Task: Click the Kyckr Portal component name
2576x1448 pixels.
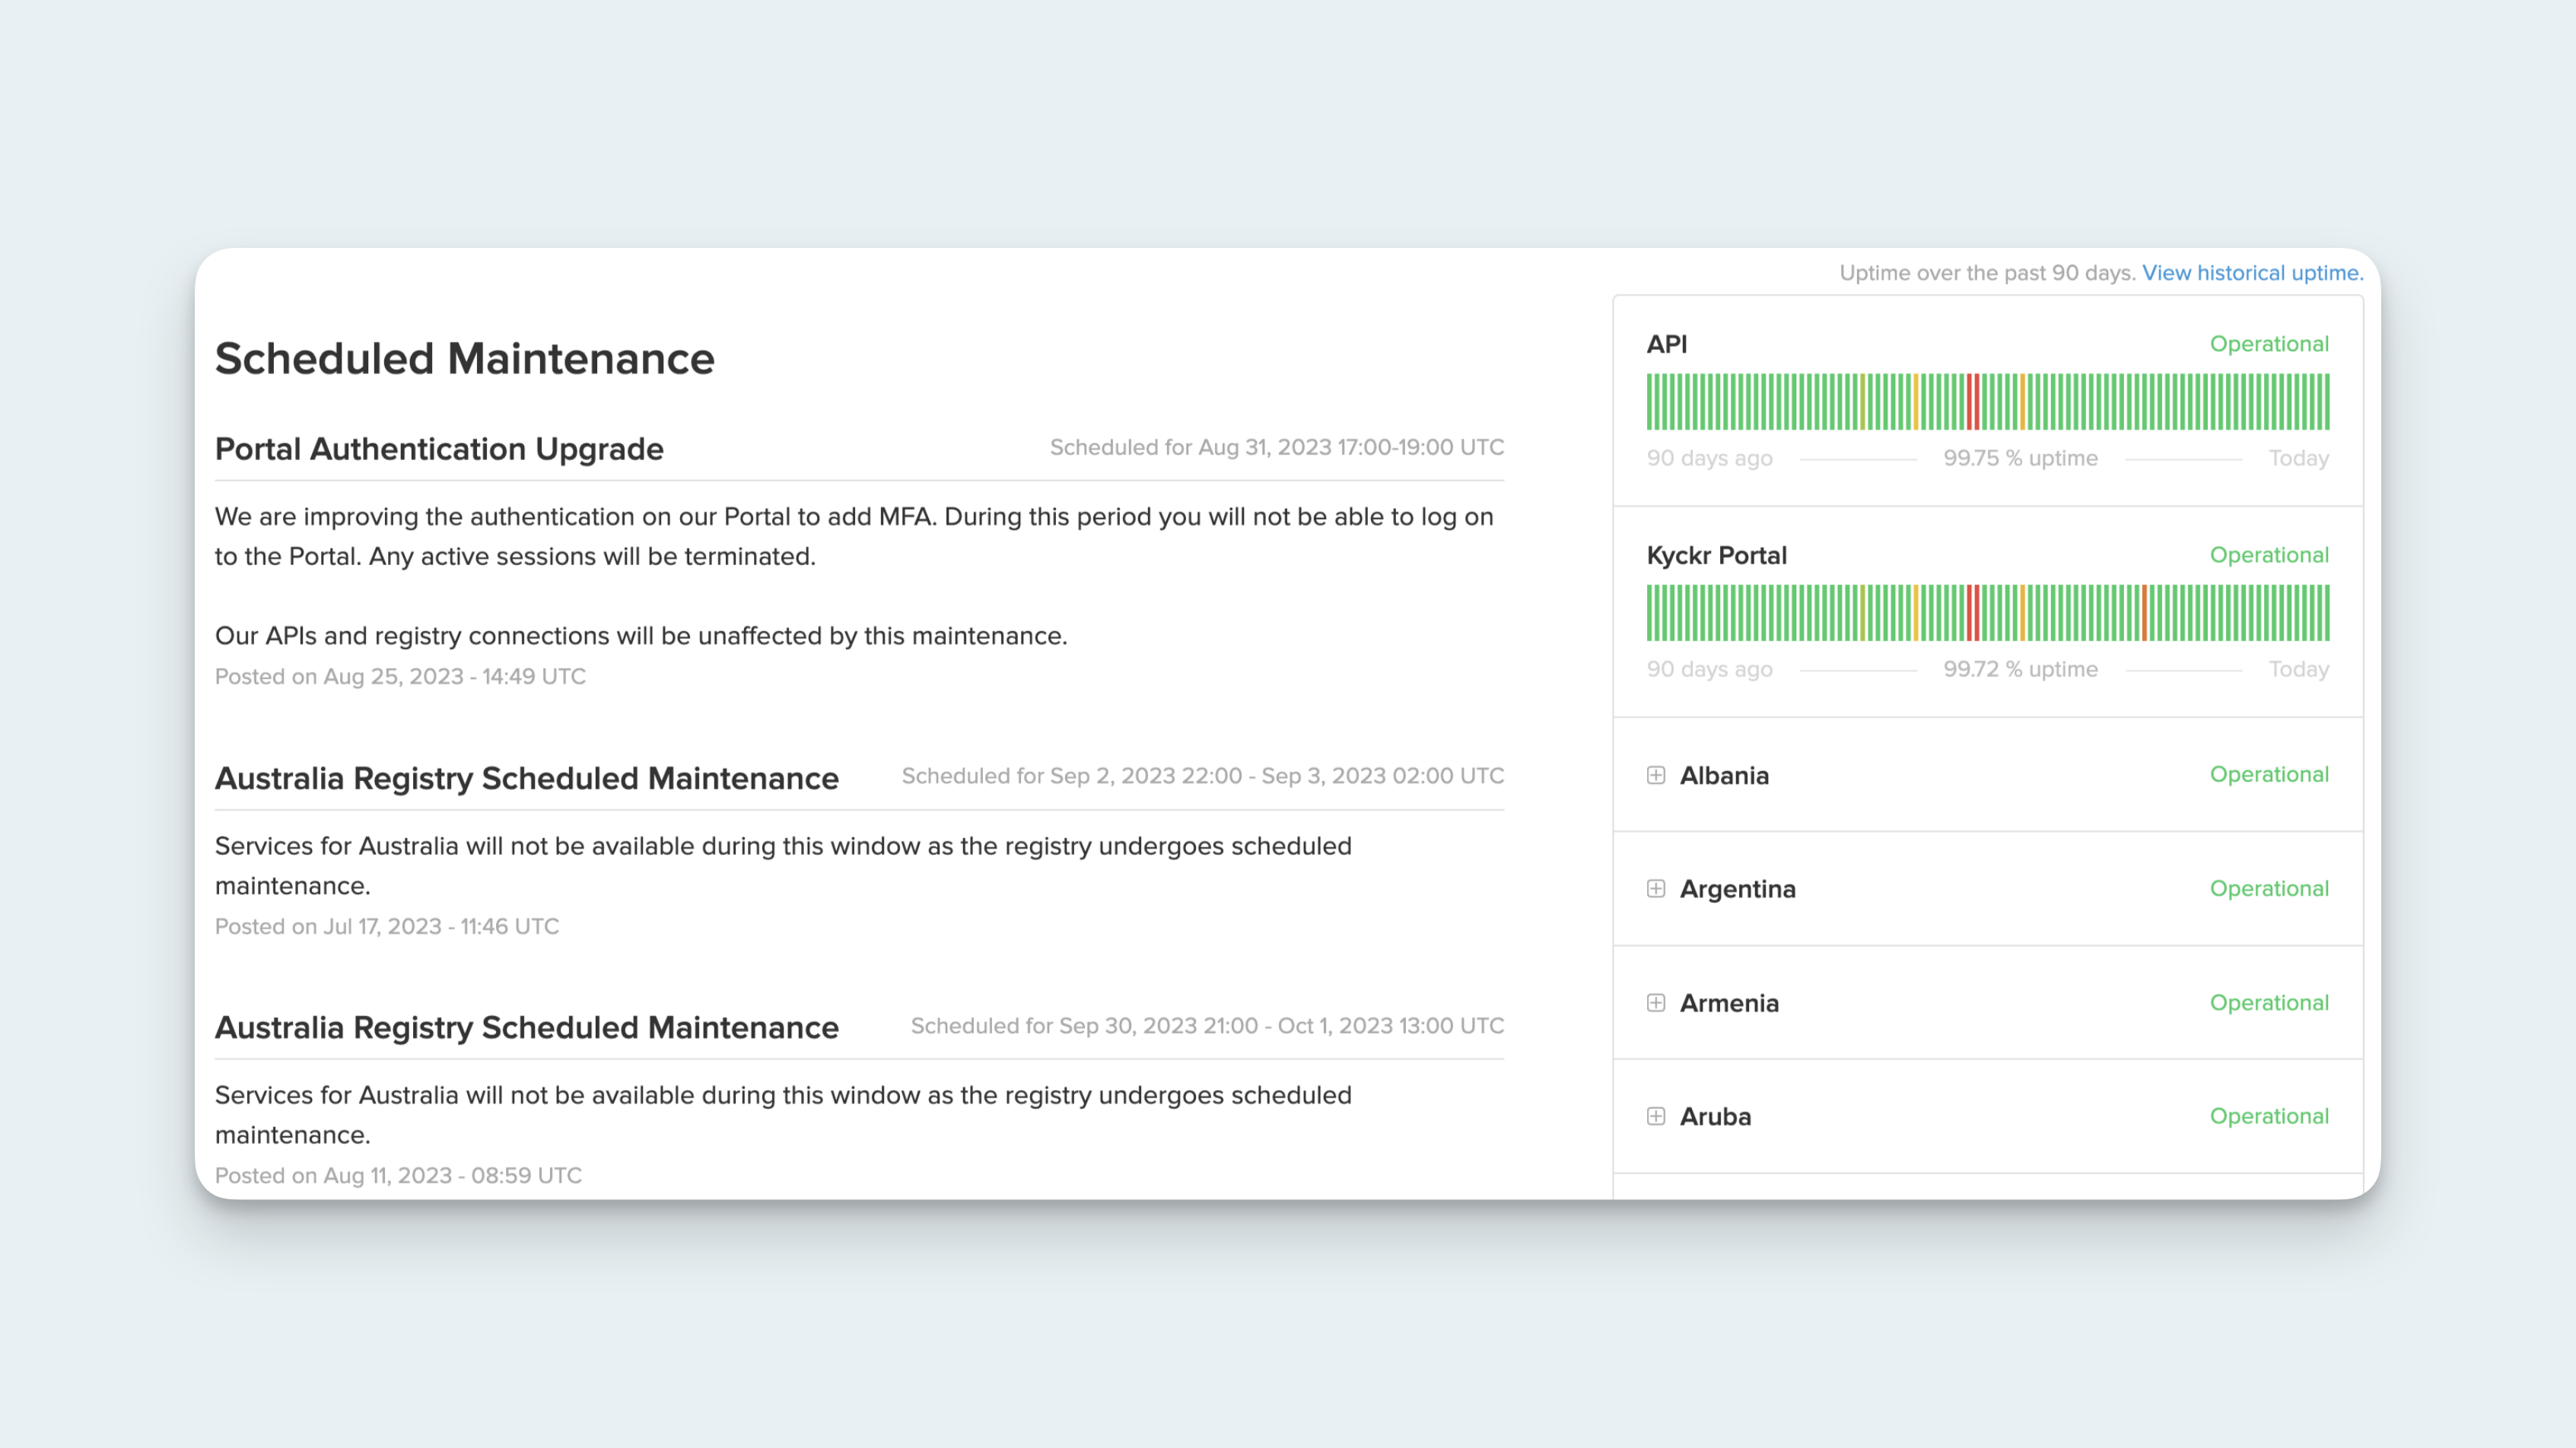Action: tap(1717, 556)
